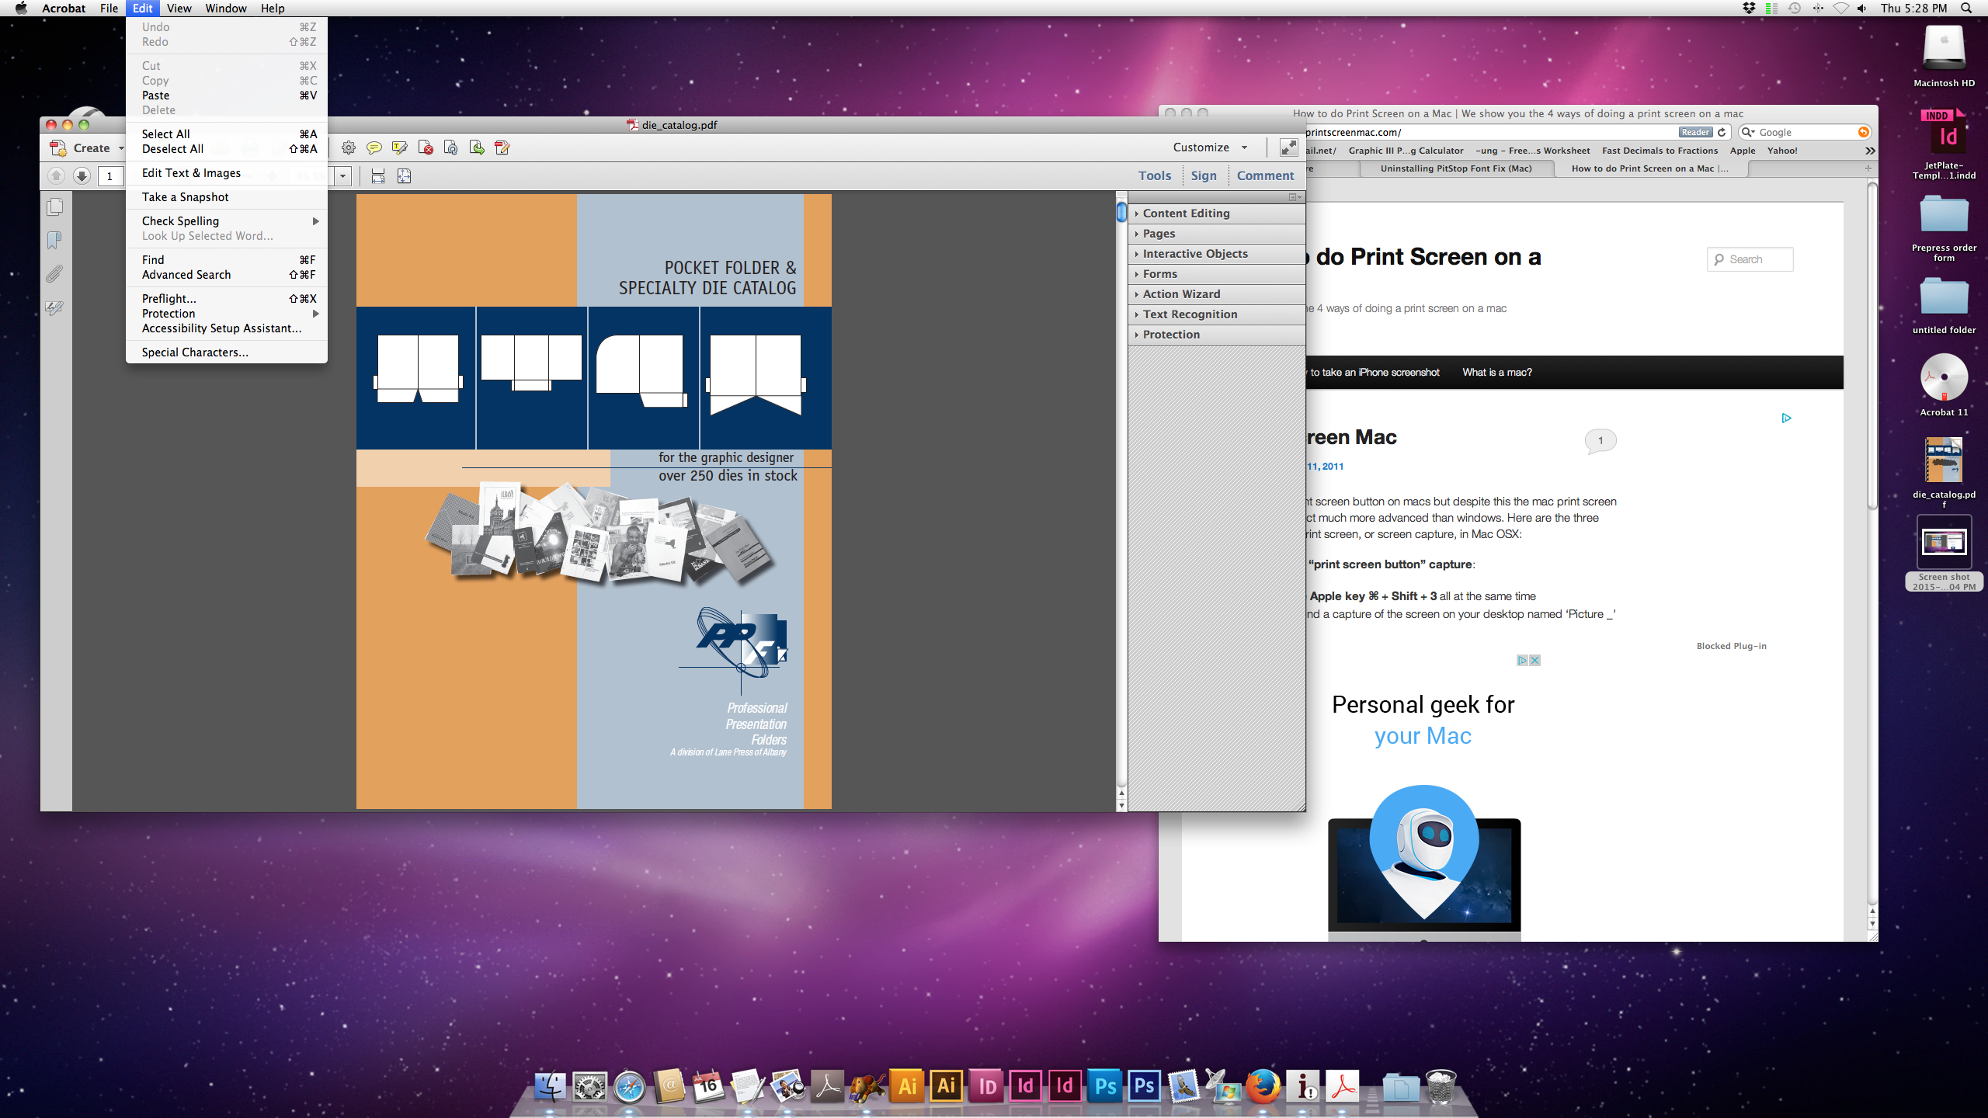Click the Fit Width scrolling mode icon
The image size is (1988, 1118).
point(378,176)
